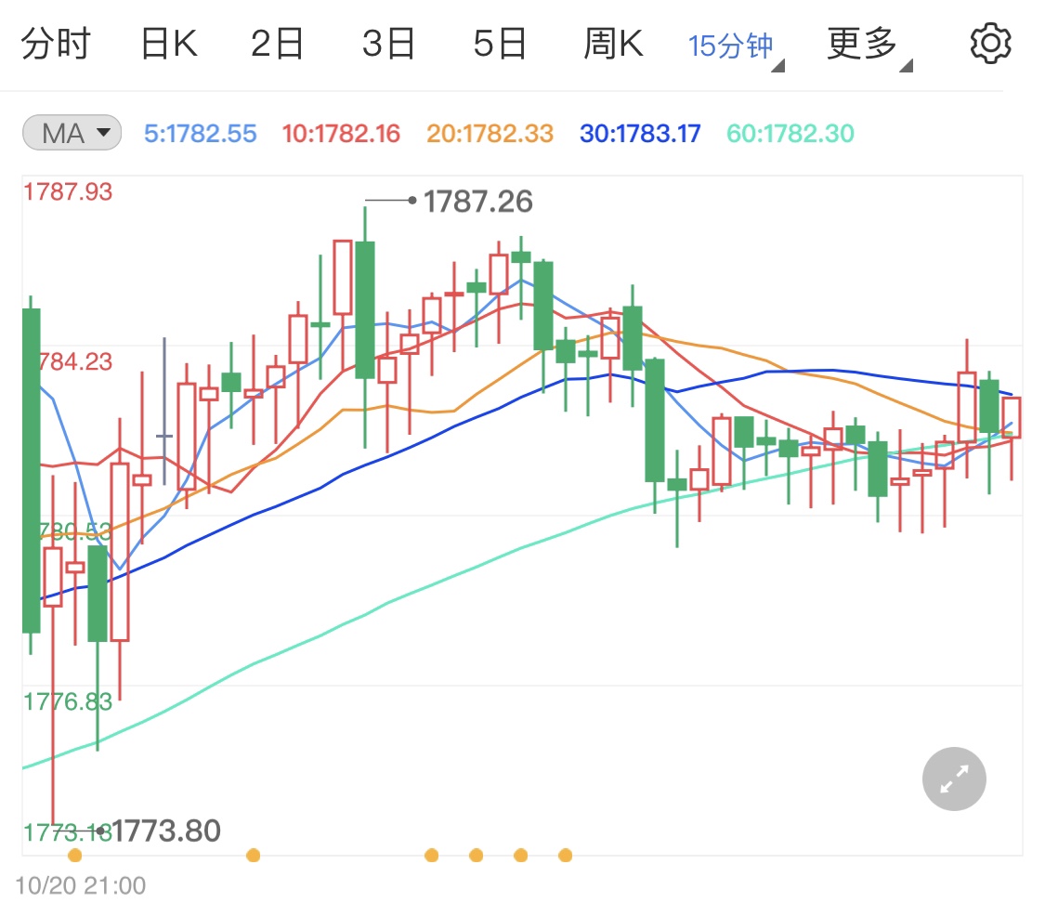The height and width of the screenshot is (903, 1045).
Task: Select the red MA10 value 1782.16
Action: click(x=341, y=133)
